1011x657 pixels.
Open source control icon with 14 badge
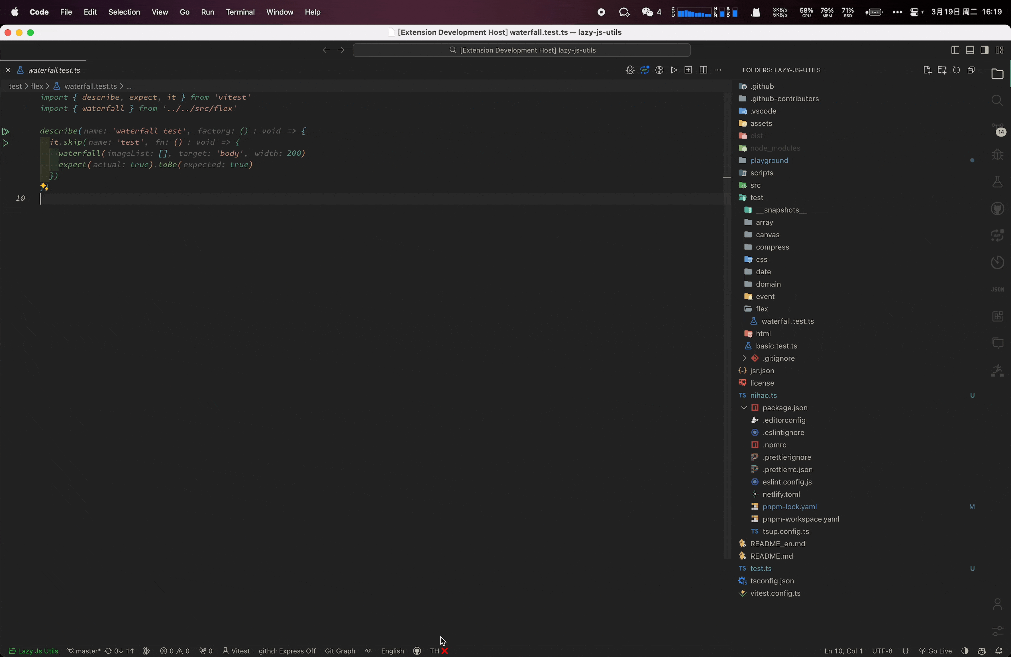tap(997, 129)
